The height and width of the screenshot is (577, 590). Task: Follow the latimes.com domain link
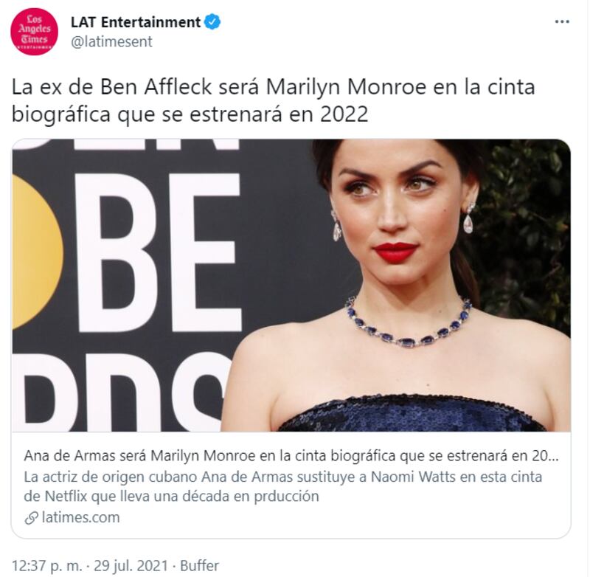pos(80,517)
